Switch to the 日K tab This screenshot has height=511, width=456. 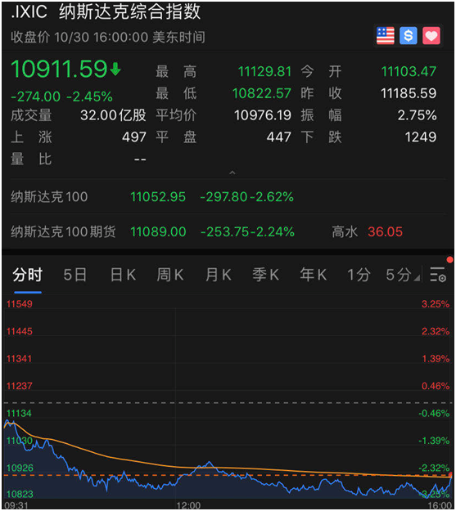click(123, 275)
